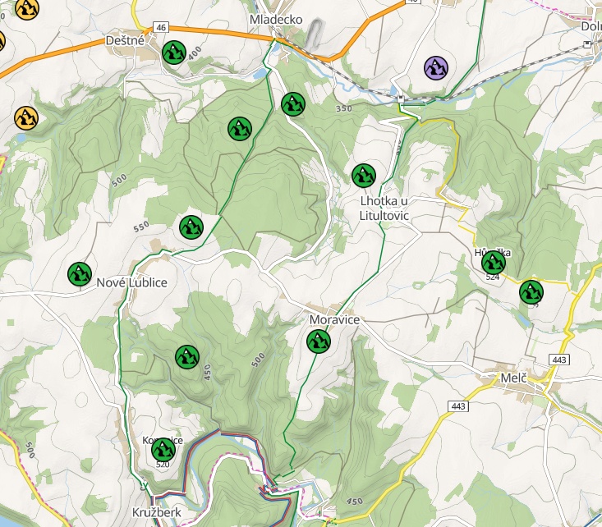The width and height of the screenshot is (602, 527).
Task: Click green marker beside the 450 contour label
Action: pos(186,356)
